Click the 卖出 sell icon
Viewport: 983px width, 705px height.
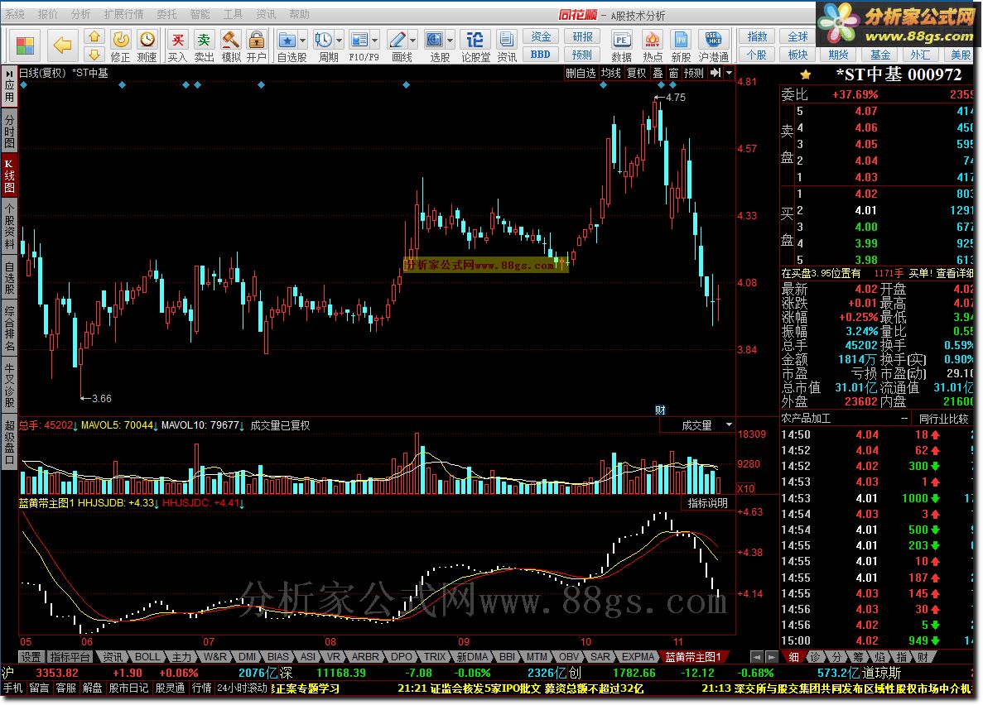coord(204,41)
